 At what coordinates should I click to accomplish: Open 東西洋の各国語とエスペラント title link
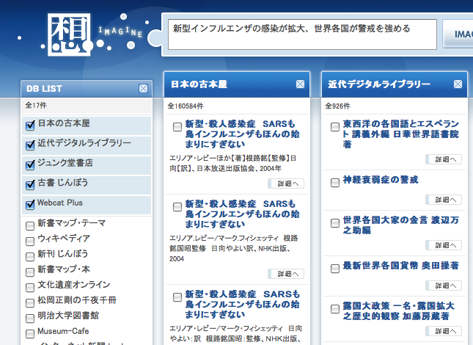click(401, 134)
